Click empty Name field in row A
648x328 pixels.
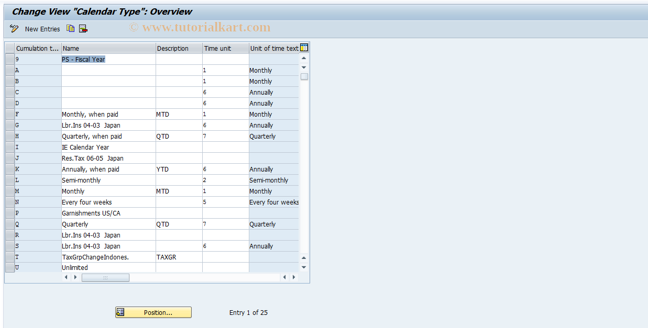click(x=108, y=70)
